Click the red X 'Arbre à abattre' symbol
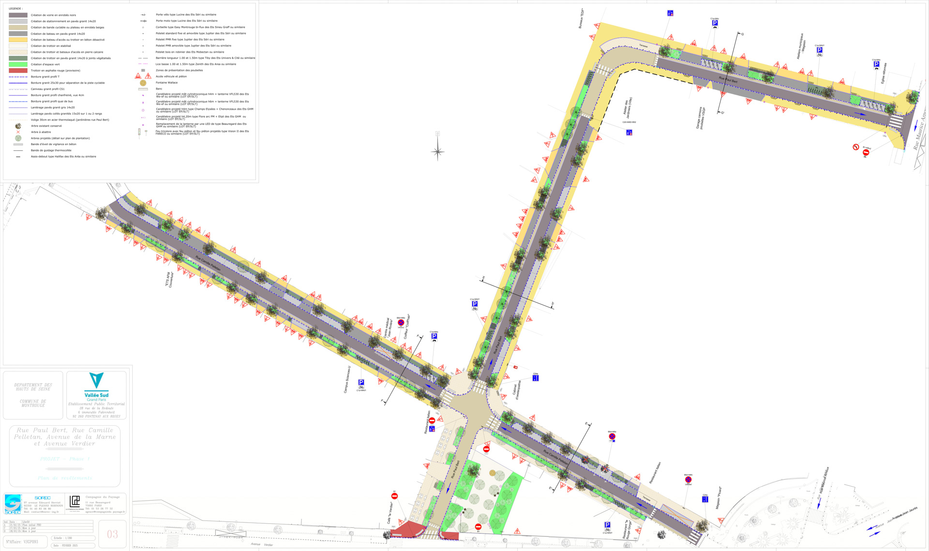The image size is (929, 551). 18,132
